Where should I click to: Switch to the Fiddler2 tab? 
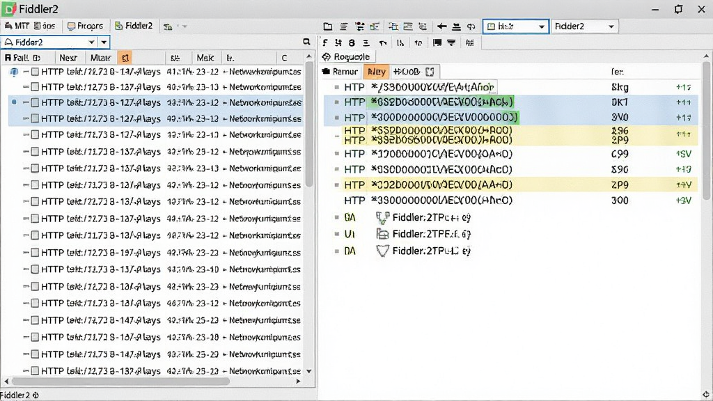tap(134, 26)
